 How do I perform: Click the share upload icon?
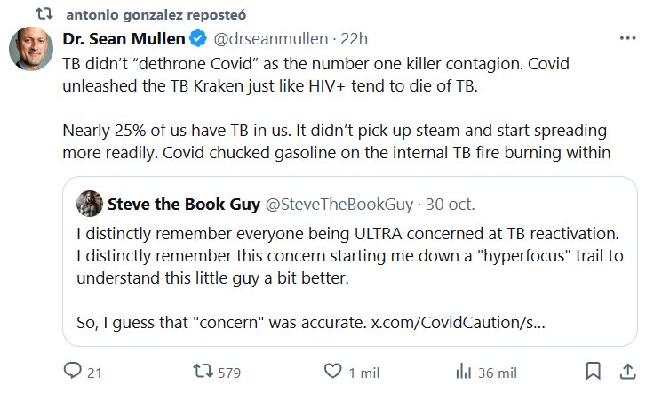click(x=626, y=371)
